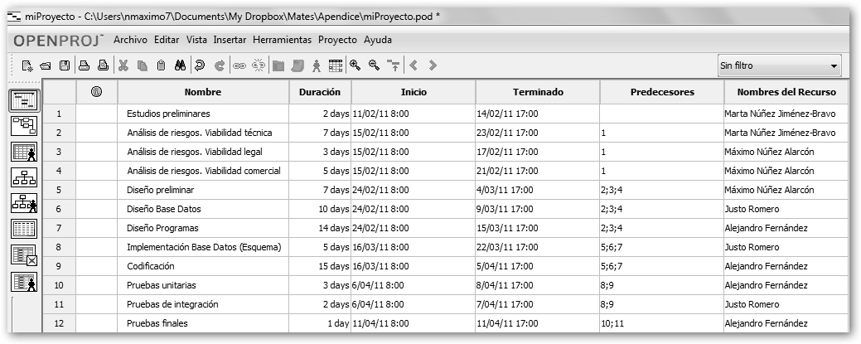Screen dimensions: 861x344
Task: Open the Archivo menu
Action: [x=130, y=39]
